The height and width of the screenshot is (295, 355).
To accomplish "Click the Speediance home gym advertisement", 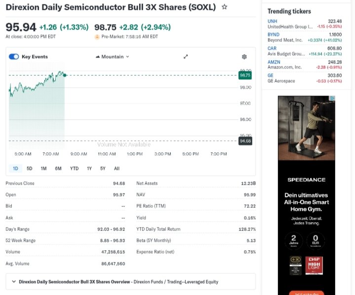I will click(306, 197).
